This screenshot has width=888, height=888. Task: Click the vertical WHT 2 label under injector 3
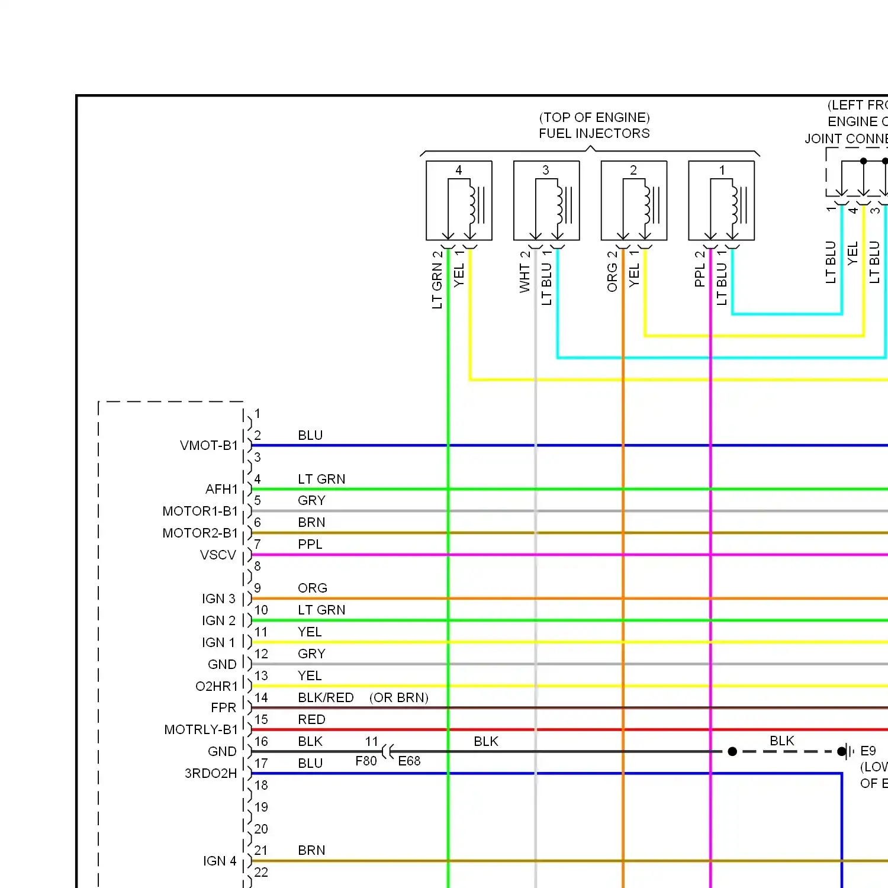tap(525, 272)
